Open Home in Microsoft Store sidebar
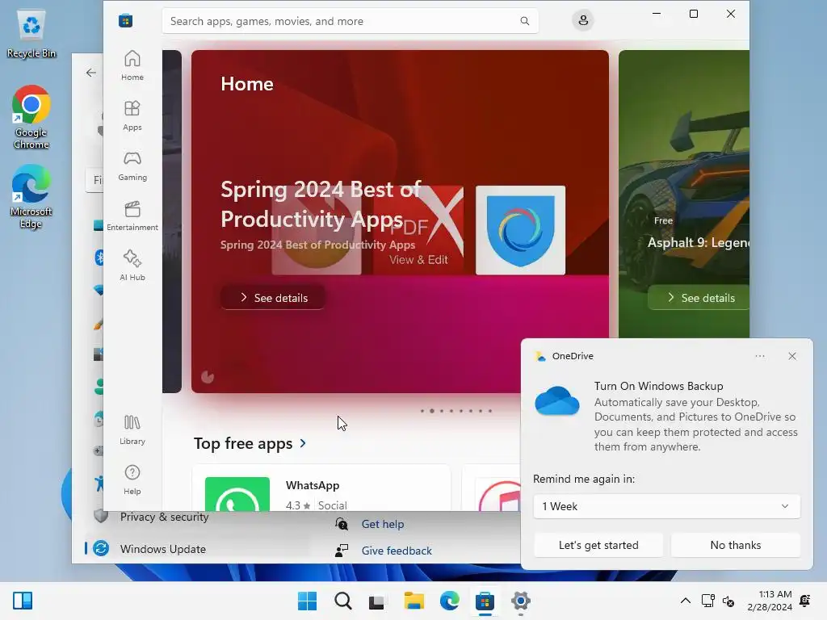The image size is (827, 620). (132, 65)
